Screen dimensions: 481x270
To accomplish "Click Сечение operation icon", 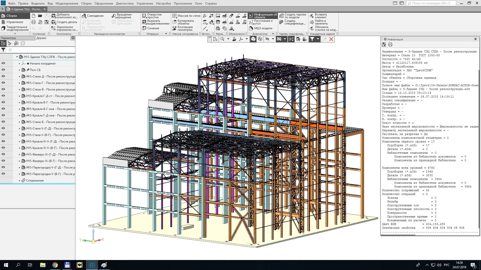I will [x=144, y=28].
